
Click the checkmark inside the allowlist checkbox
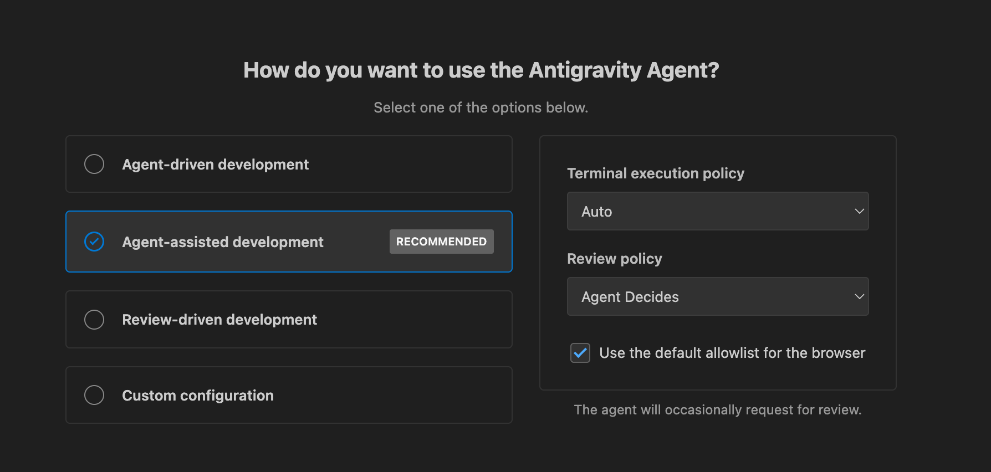point(580,353)
